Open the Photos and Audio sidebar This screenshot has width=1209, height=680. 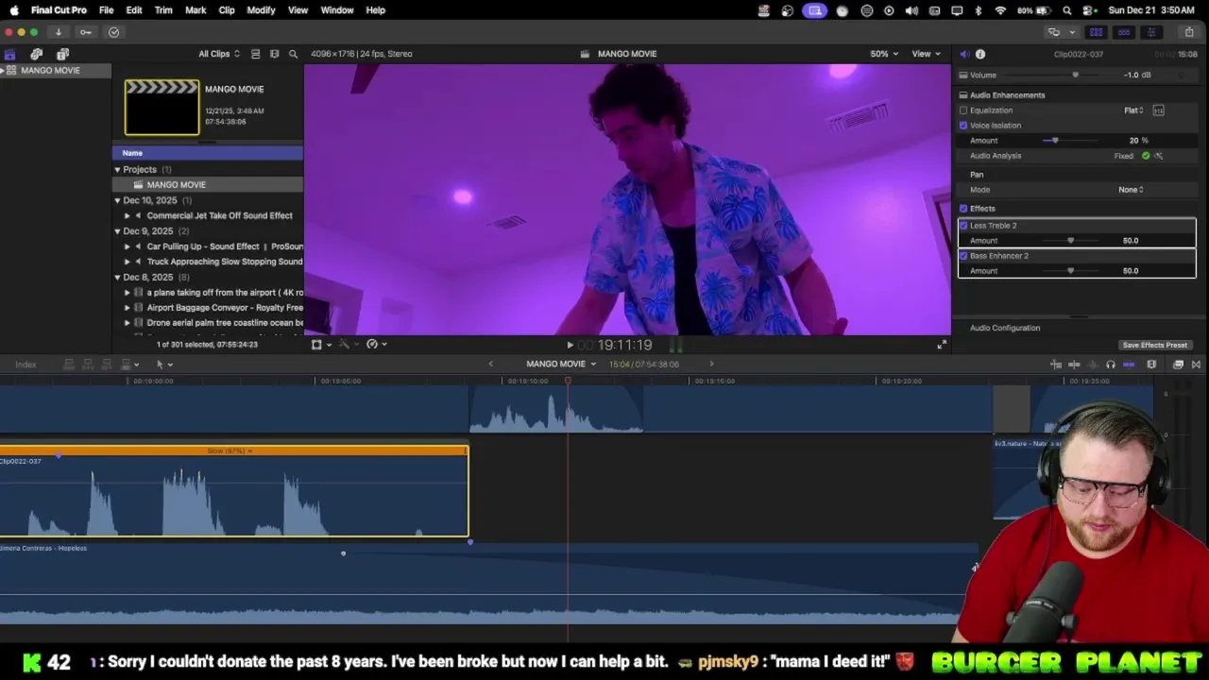click(37, 54)
